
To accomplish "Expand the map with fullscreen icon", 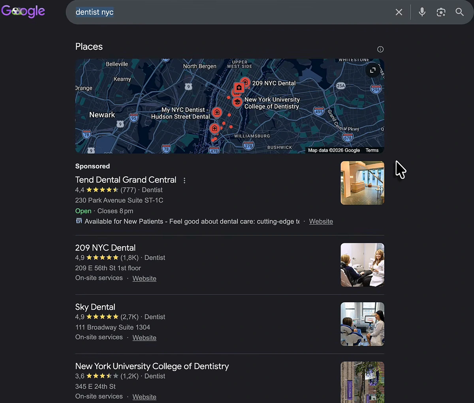I will point(372,70).
